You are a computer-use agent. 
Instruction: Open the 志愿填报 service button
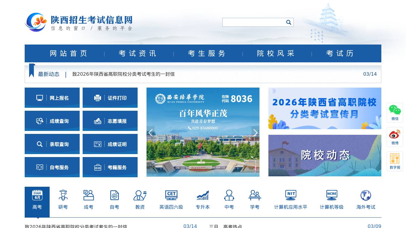110,121
